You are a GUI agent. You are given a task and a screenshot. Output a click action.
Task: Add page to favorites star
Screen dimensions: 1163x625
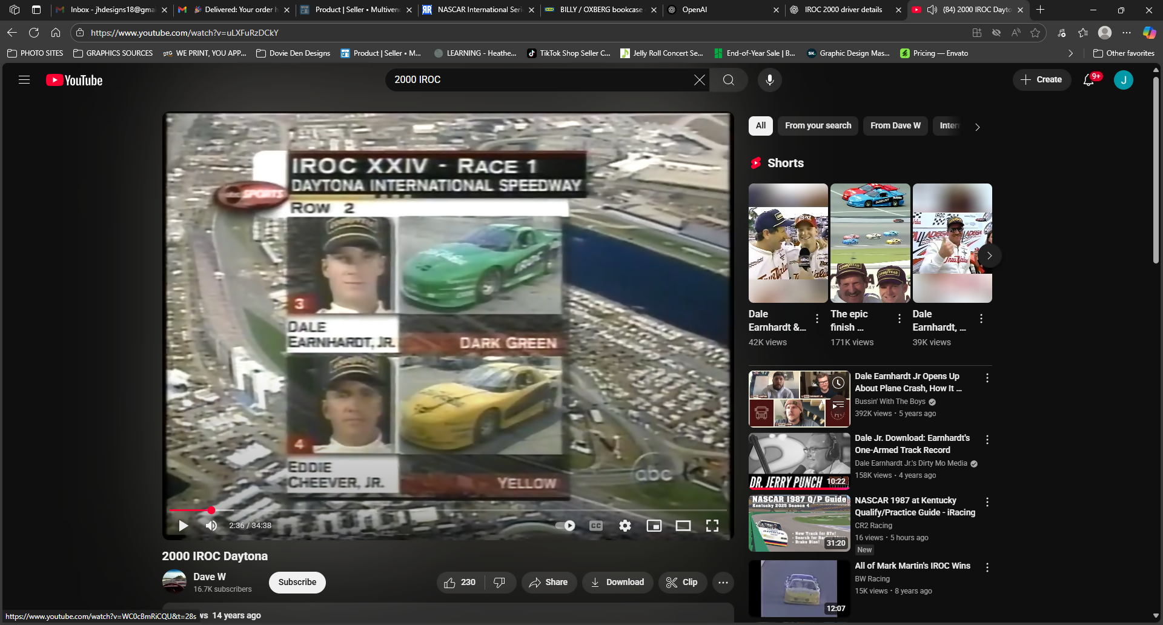click(1035, 33)
